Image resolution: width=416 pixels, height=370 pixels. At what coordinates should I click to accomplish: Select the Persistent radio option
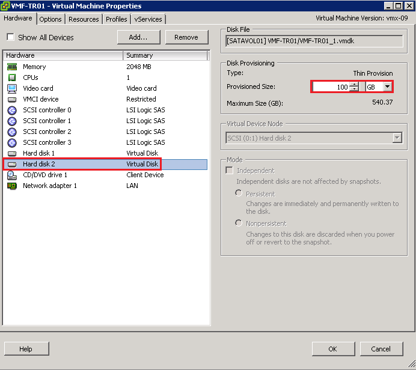[x=239, y=193]
